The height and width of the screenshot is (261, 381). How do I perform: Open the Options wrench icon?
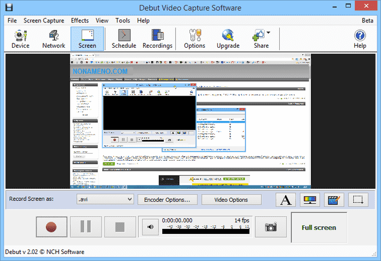click(194, 39)
